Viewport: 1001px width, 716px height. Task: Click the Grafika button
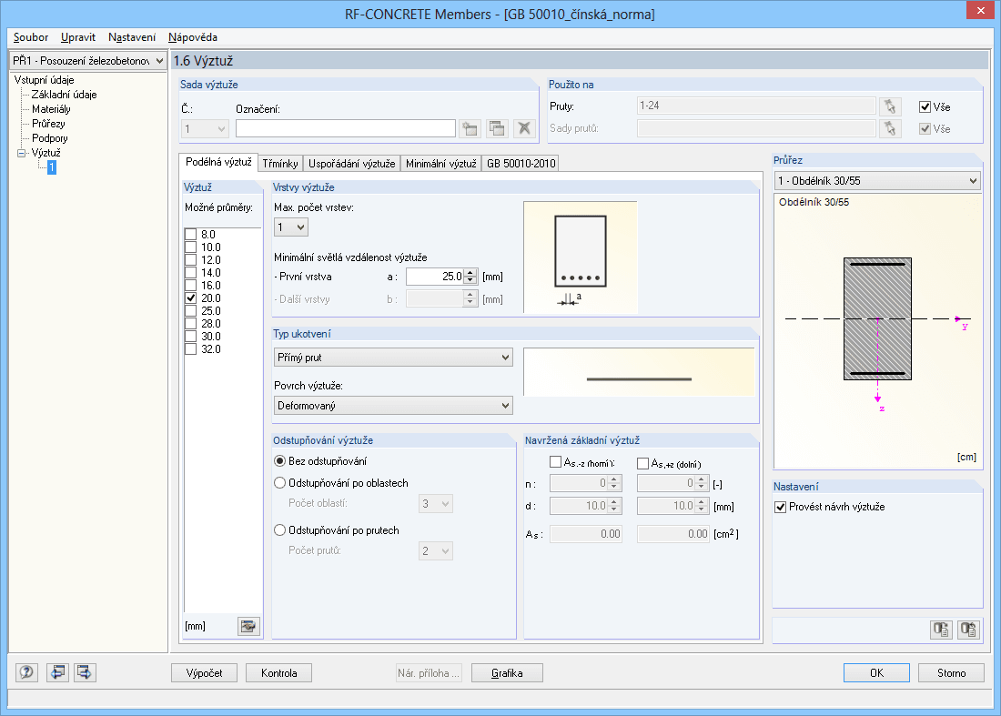coord(507,672)
